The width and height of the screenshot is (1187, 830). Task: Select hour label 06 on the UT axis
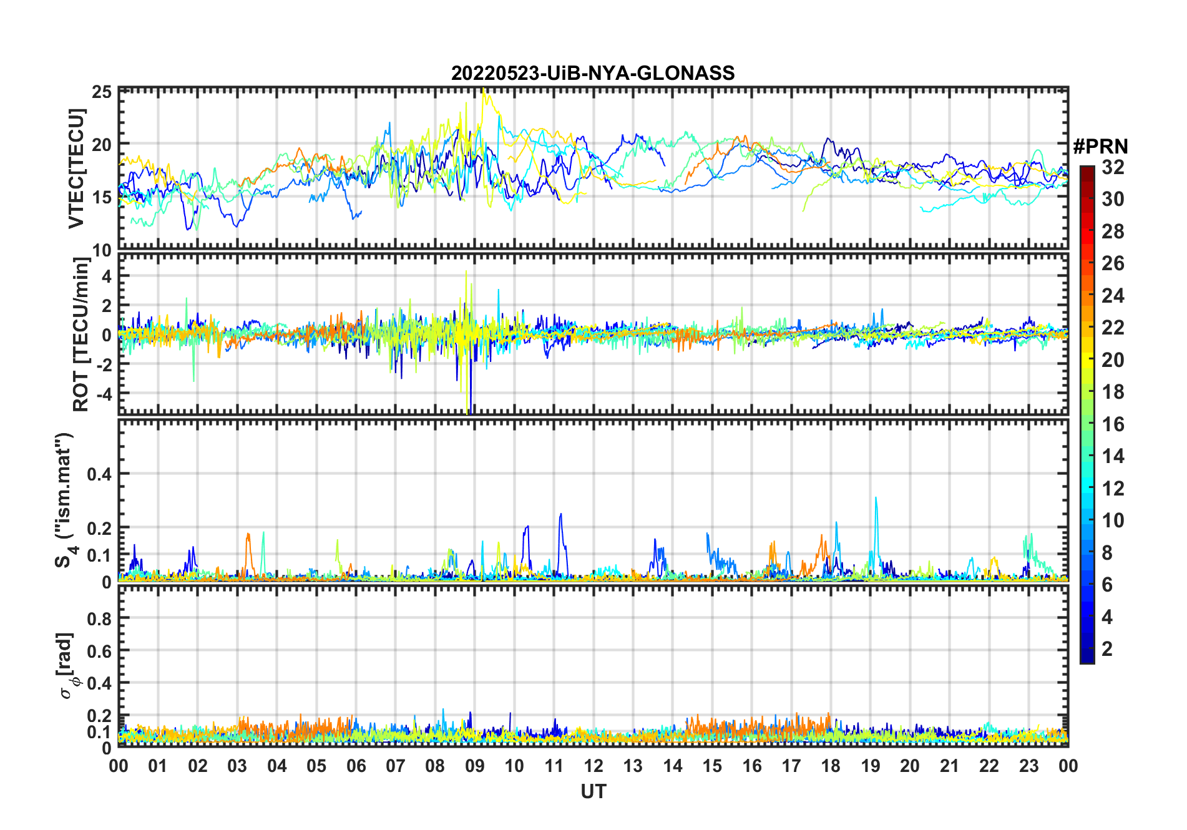356,766
